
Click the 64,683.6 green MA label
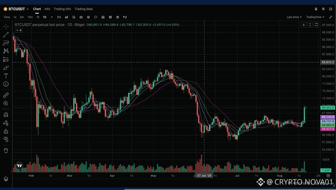click(328, 125)
